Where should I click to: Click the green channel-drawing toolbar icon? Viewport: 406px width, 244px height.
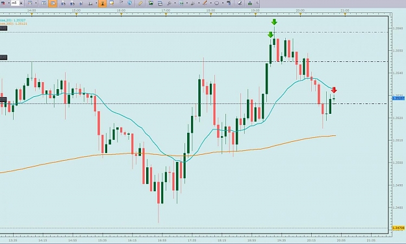point(181,3)
